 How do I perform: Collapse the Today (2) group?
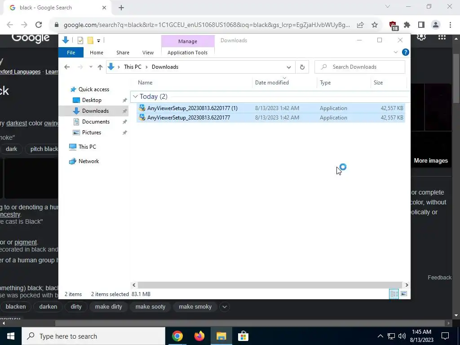(135, 97)
